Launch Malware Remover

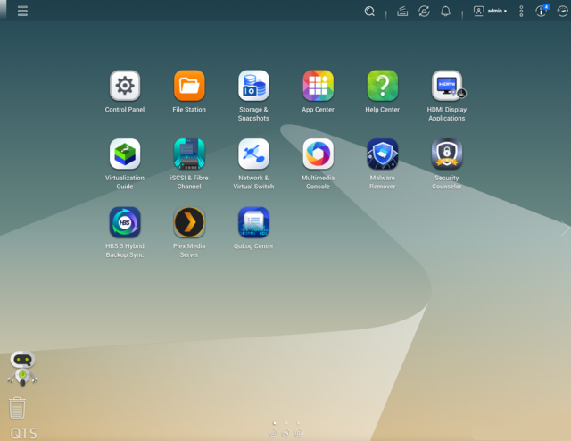(383, 154)
